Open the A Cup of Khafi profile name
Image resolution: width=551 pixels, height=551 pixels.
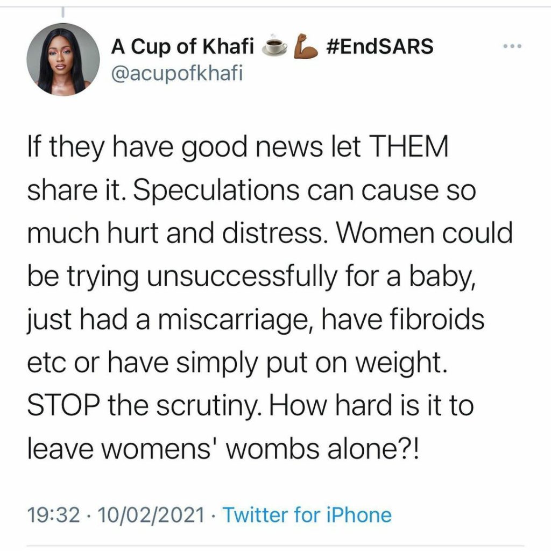pos(182,47)
